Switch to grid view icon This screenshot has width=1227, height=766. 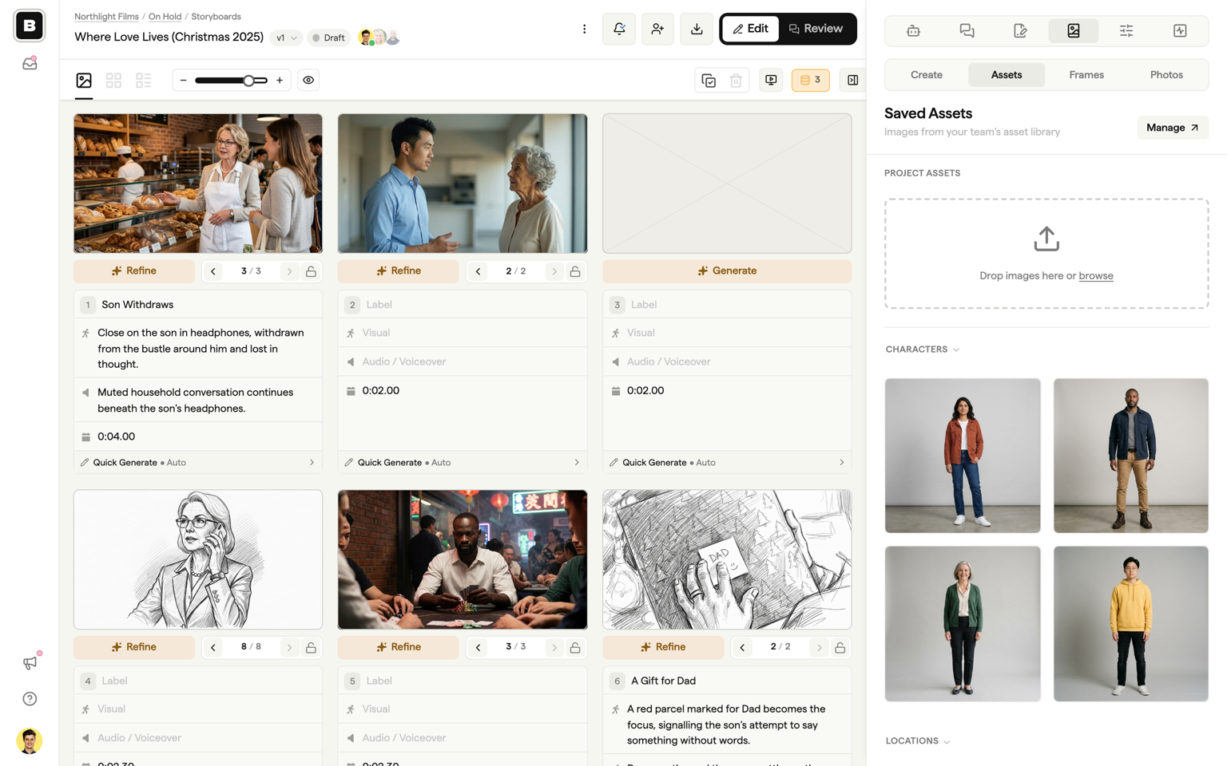click(113, 80)
